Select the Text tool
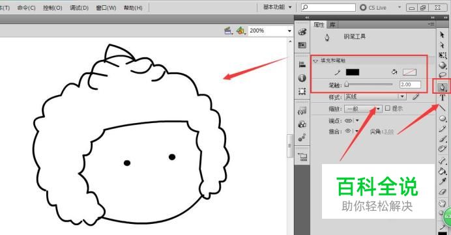Image resolution: width=451 pixels, height=235 pixels. 443,98
